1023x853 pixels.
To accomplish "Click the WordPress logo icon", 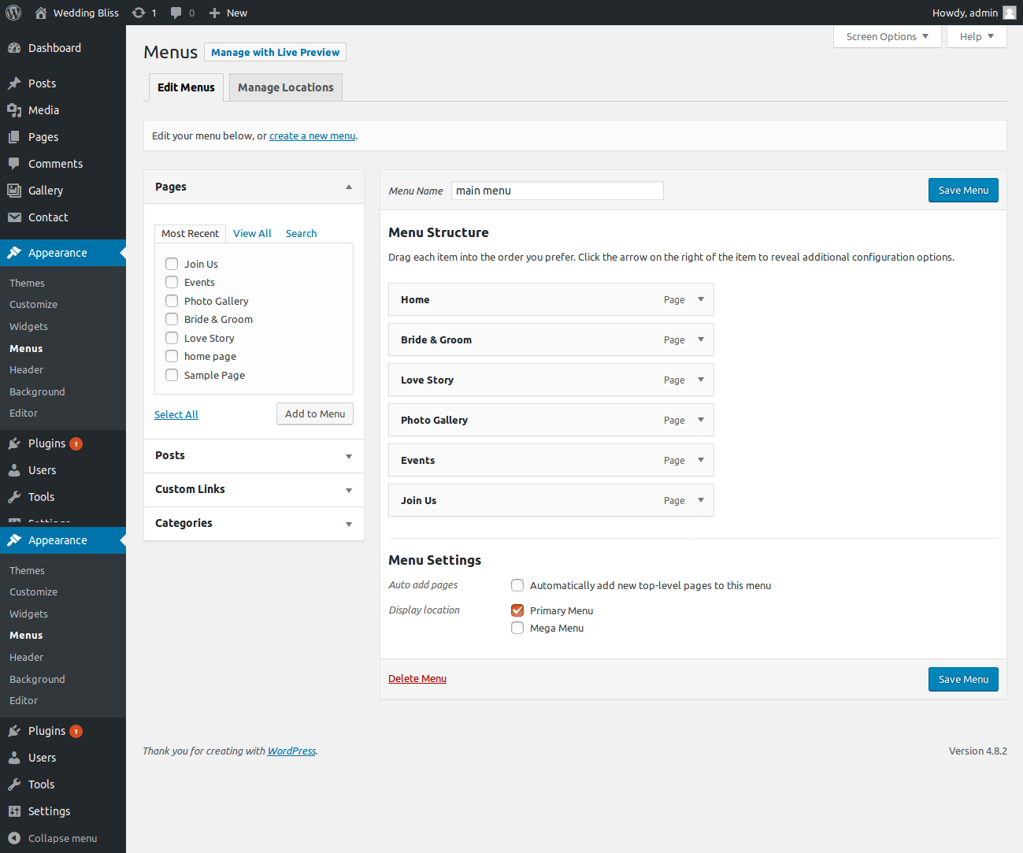I will point(13,13).
